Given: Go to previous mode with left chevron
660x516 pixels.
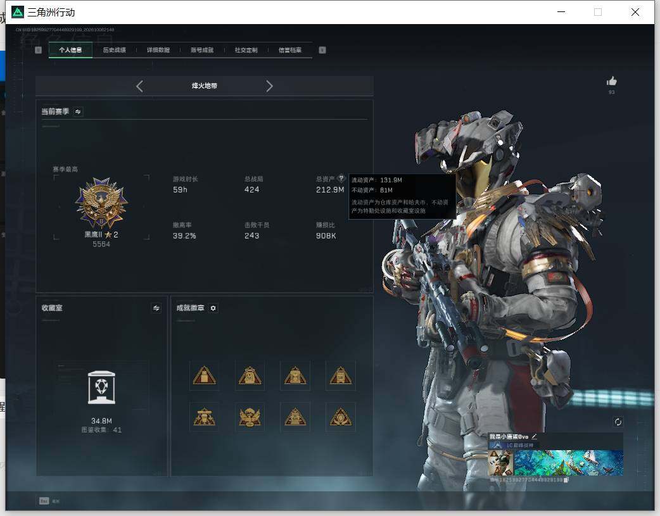Looking at the screenshot, I should point(140,86).
